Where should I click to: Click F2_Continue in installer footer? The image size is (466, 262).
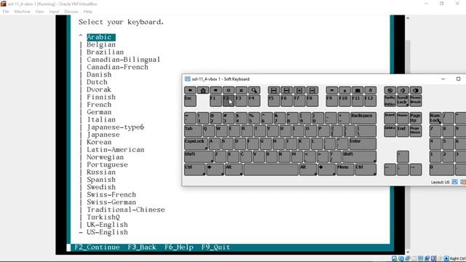pos(97,247)
